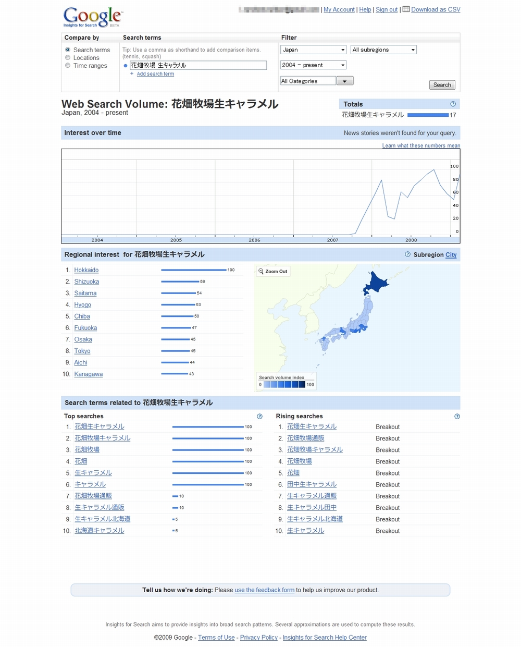Select the Time ranges radio button
The height and width of the screenshot is (647, 521).
(x=68, y=65)
